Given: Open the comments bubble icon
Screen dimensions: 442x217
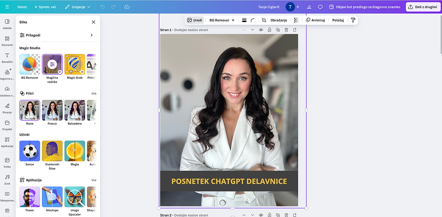Looking at the screenshot, I should click(x=320, y=7).
